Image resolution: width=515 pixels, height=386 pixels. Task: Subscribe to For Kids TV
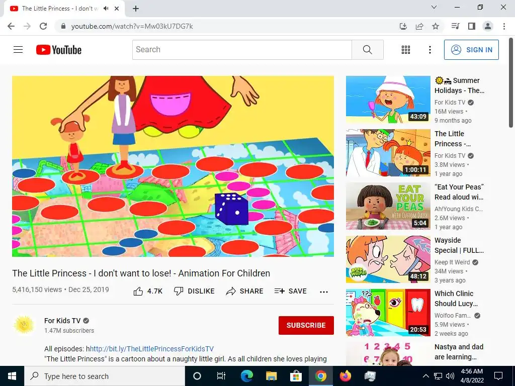306,325
